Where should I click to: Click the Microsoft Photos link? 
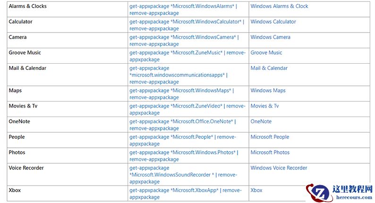[x=270, y=152]
